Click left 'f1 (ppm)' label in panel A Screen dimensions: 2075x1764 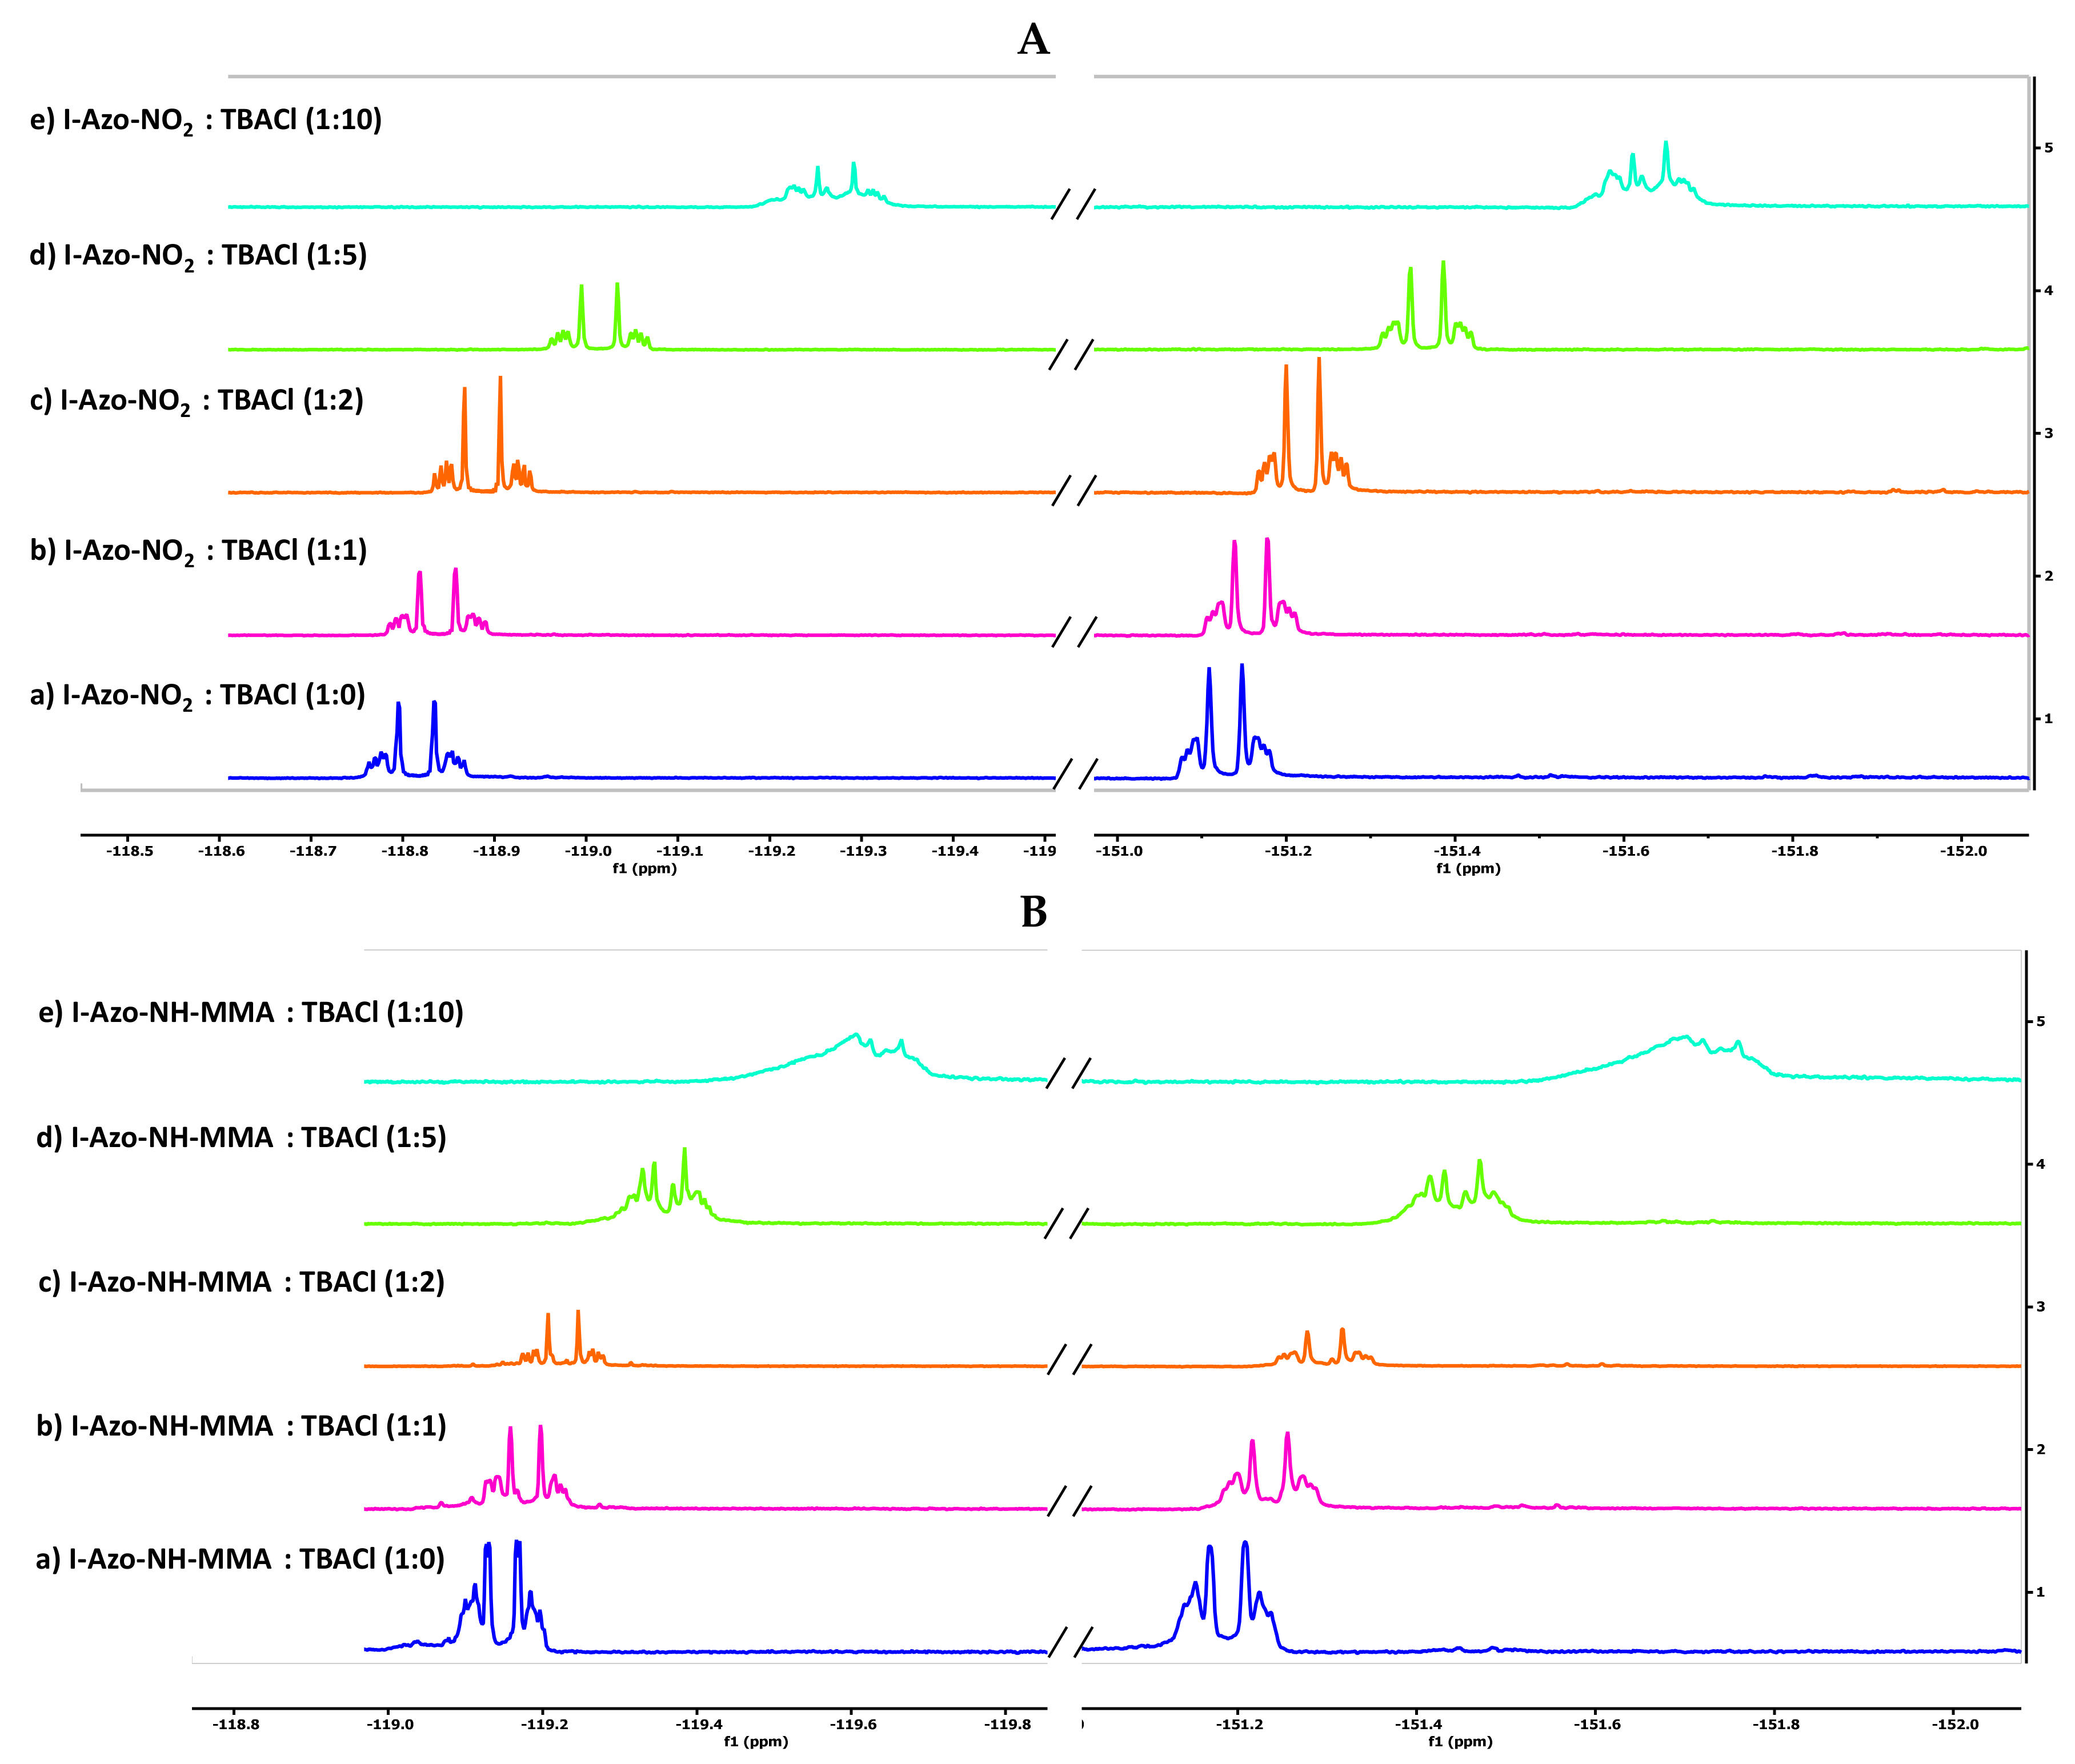pos(644,868)
